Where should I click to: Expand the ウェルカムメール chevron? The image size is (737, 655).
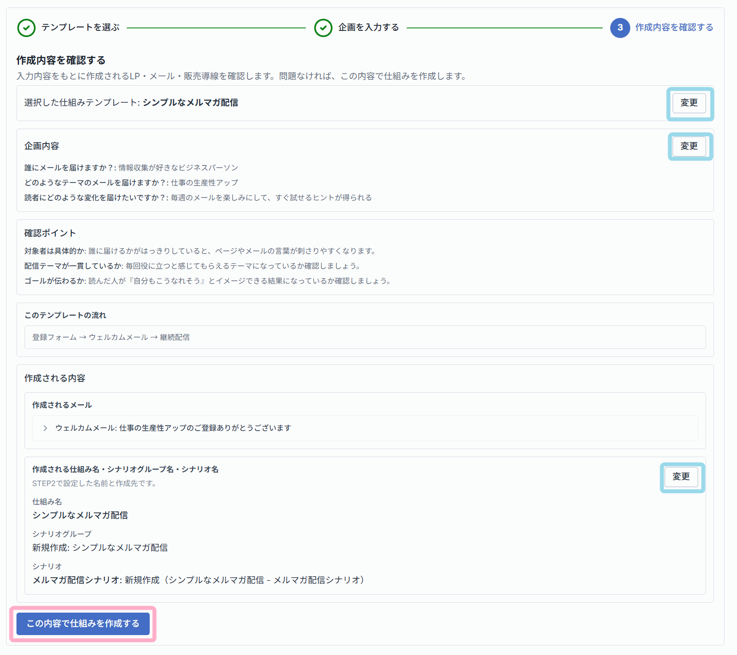[x=45, y=428]
